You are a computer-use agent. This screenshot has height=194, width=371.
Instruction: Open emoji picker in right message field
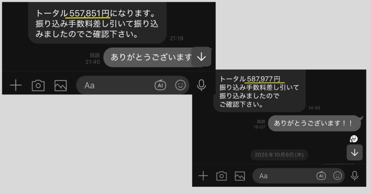click(337, 176)
